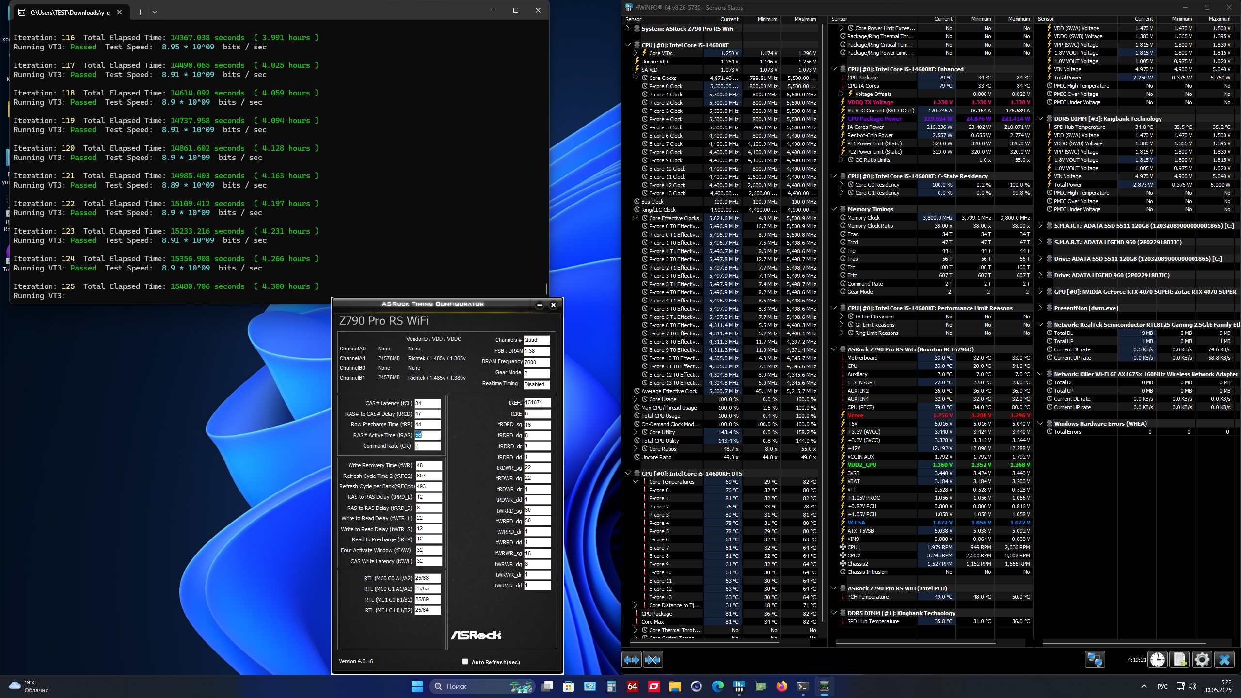
Task: Open the terminal tab dropdown arrow
Action: click(x=155, y=12)
